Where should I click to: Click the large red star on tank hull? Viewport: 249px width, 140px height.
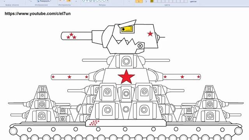(126, 77)
